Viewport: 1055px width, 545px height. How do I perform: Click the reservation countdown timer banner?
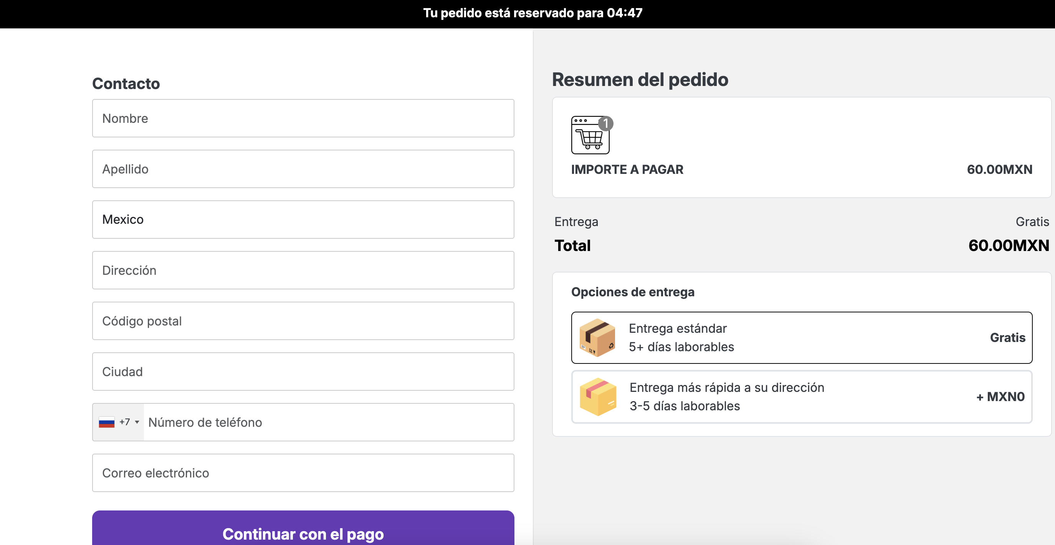[x=527, y=14]
